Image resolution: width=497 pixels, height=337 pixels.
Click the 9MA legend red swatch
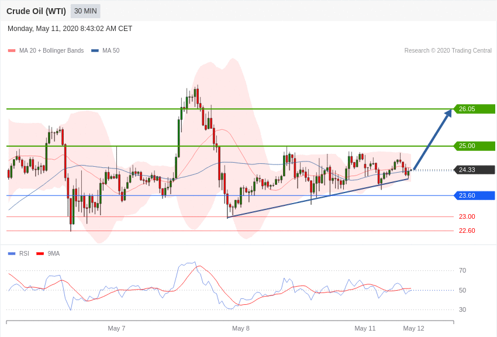pos(40,253)
